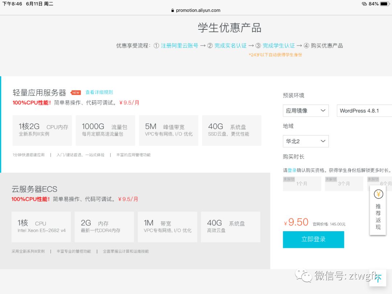Select the 云服务器ECS product panel heading

pos(34,189)
